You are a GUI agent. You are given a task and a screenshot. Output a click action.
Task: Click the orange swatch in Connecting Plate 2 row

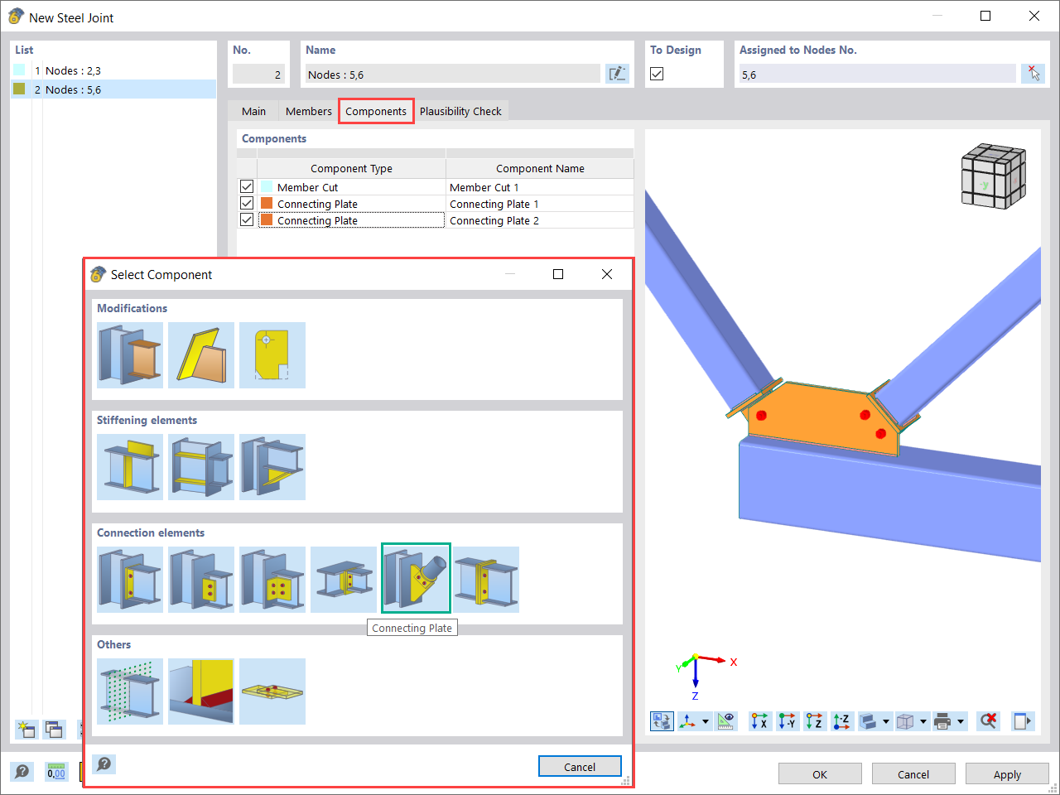(267, 219)
